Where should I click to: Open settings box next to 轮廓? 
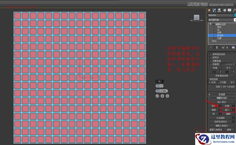tap(234, 106)
